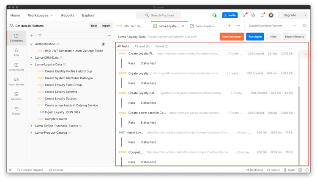Image resolution: width=317 pixels, height=181 pixels.
Task: Open the notifications bell
Action: (262, 15)
